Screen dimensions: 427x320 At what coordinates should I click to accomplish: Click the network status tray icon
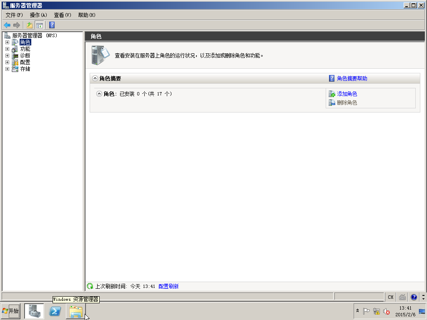(x=377, y=311)
